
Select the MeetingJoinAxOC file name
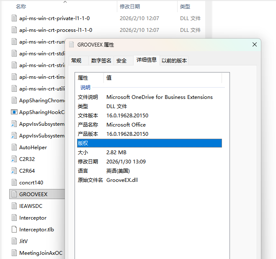(x=41, y=253)
